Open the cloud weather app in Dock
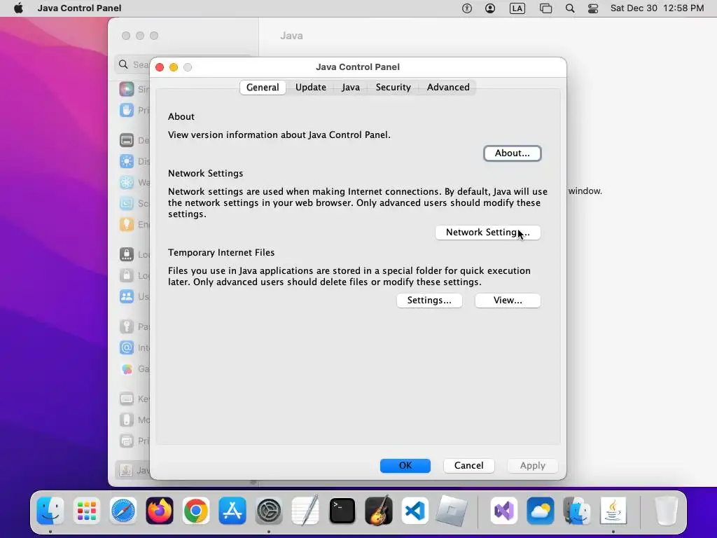717x538 pixels. pos(541,511)
